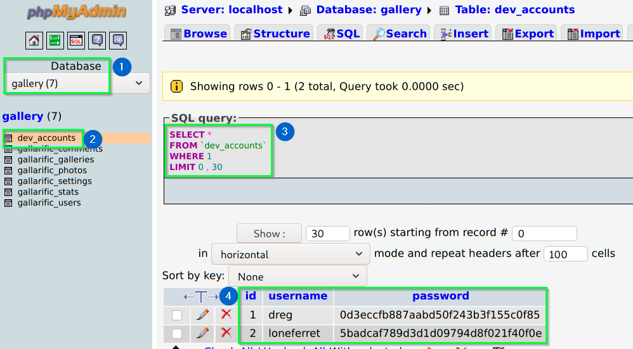Click the repeat headers field showing 100
The height and width of the screenshot is (349, 633).
[565, 254]
